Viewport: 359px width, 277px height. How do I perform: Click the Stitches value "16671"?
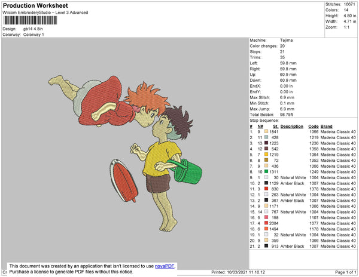[x=349, y=4]
